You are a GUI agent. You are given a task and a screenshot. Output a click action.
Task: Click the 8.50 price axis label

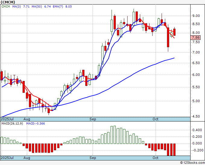[196, 24]
